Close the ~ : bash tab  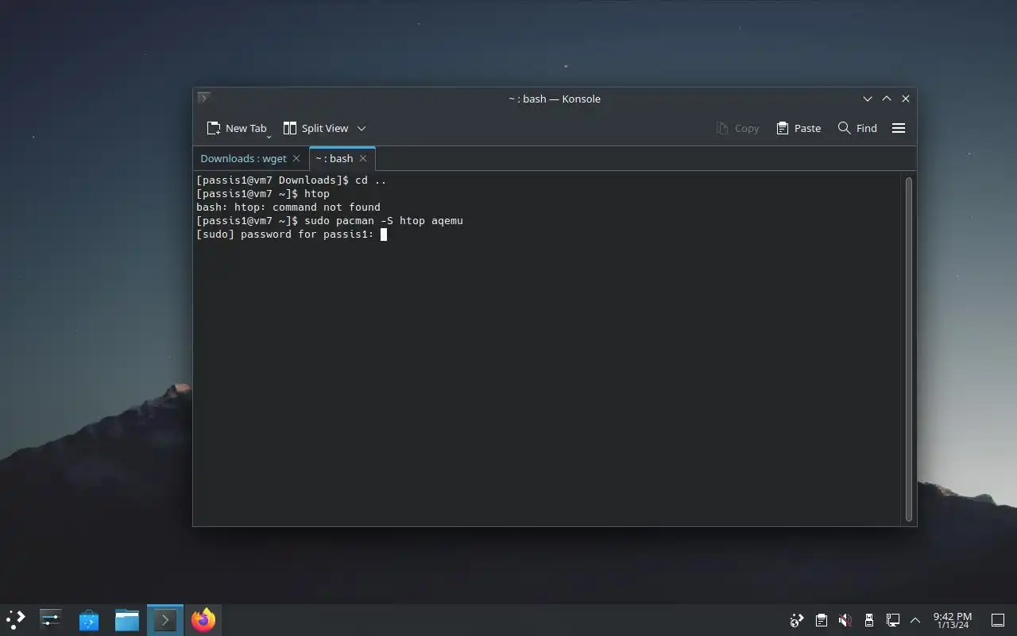coord(363,158)
